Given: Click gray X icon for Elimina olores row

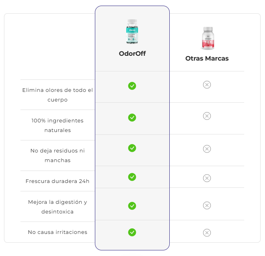Looking at the screenshot, I should (x=207, y=85).
